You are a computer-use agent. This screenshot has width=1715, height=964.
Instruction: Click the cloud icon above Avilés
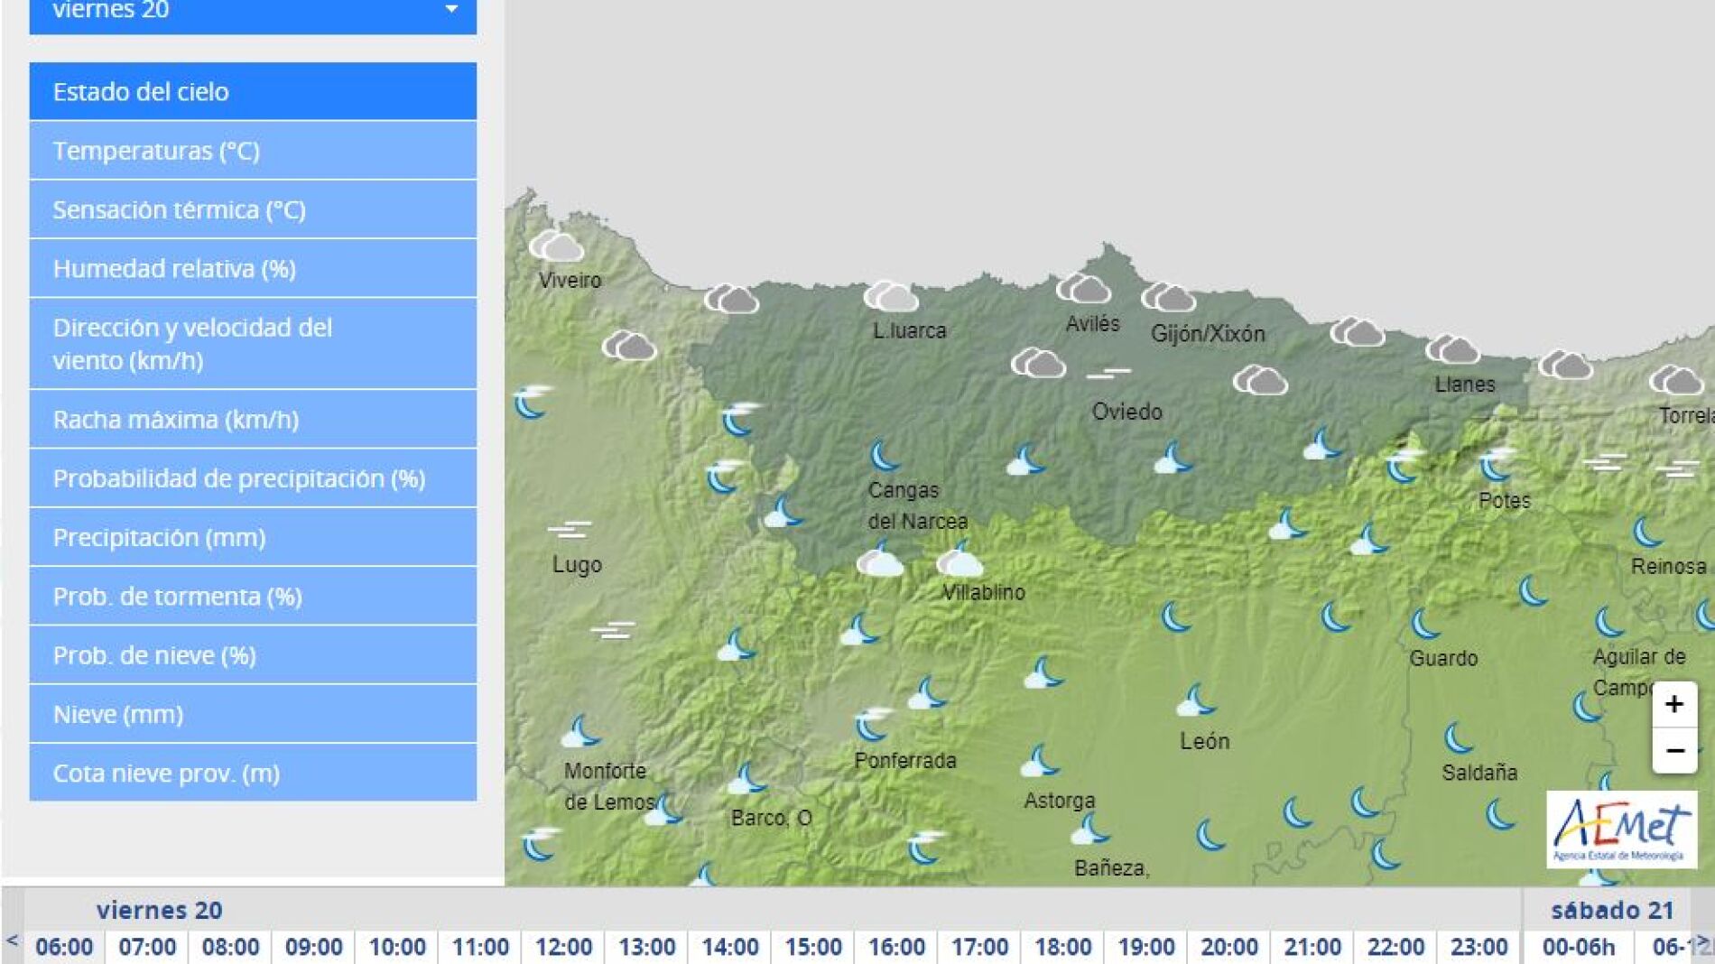point(1082,289)
